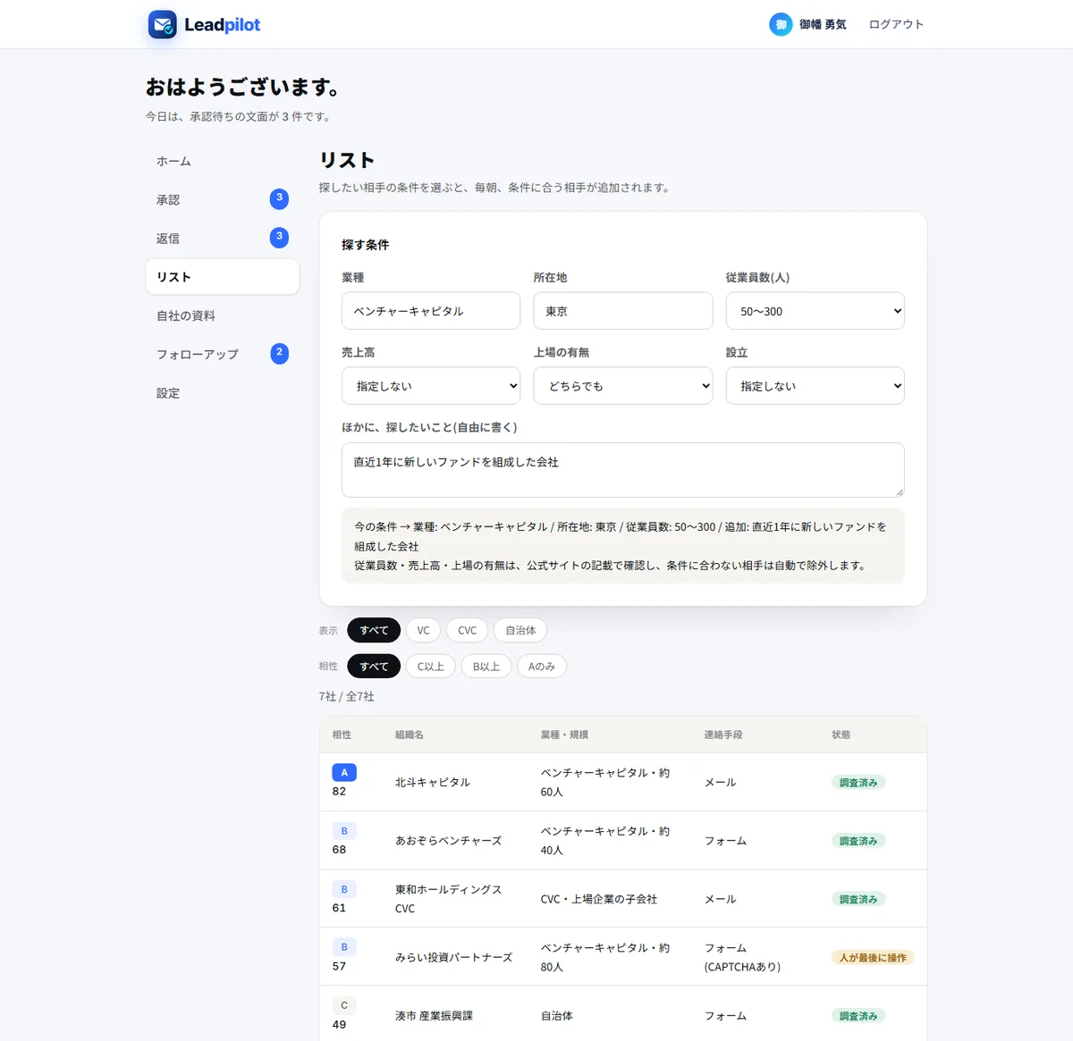1073x1041 pixels.
Task: Focus the 業種 input field
Action: pyautogui.click(x=431, y=311)
